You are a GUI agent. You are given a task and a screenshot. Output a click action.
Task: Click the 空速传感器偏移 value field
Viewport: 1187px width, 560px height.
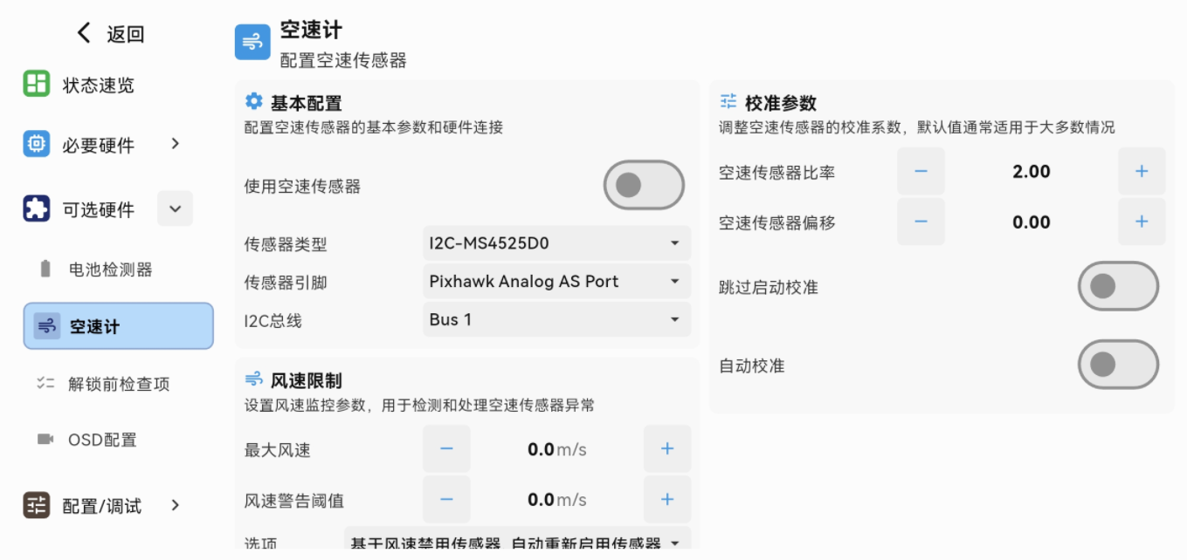coord(1031,222)
